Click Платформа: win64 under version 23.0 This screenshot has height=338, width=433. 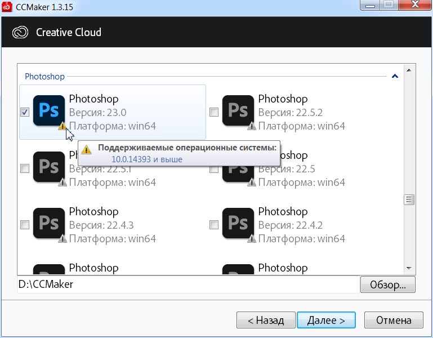[x=113, y=126]
